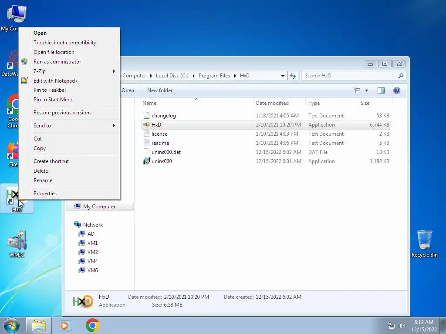Select My Computer in navigation pane
The image size is (446, 334).
pyautogui.click(x=100, y=207)
